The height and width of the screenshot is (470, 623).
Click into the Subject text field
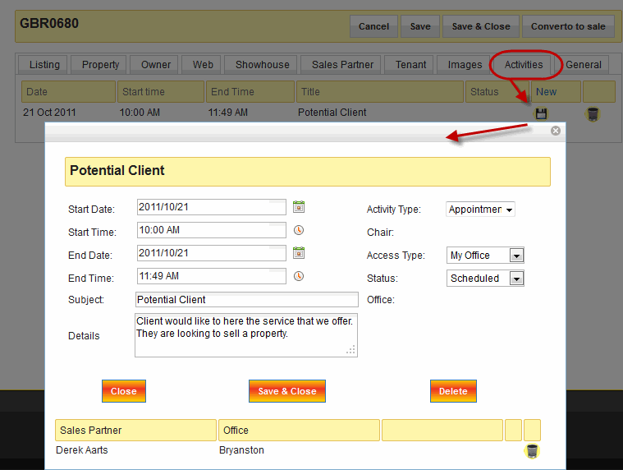coord(246,300)
